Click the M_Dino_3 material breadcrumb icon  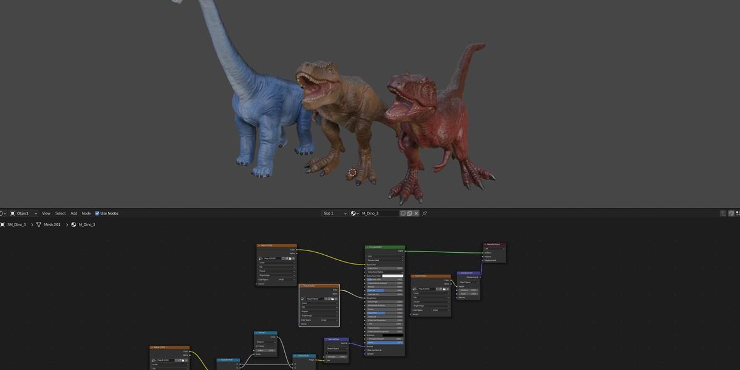pyautogui.click(x=74, y=224)
